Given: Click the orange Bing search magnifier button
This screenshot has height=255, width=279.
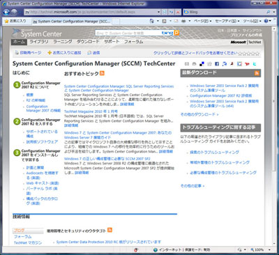Looking at the screenshot, I should pyautogui.click(x=176, y=33).
